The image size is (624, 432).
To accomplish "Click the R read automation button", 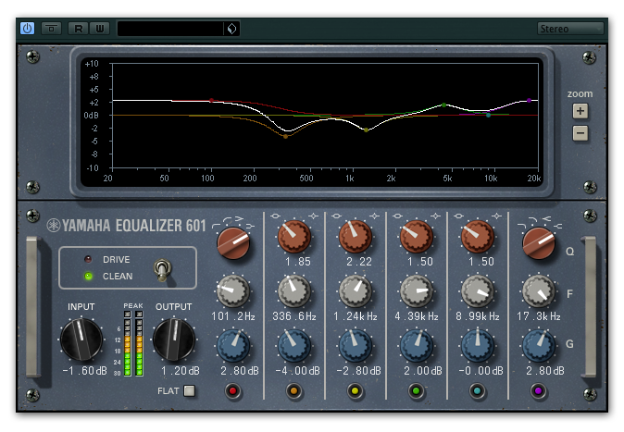I will coord(79,29).
